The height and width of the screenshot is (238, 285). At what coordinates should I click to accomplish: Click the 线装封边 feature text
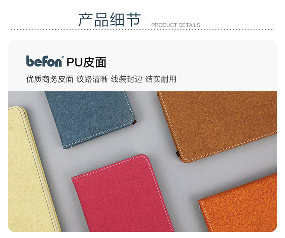[127, 79]
